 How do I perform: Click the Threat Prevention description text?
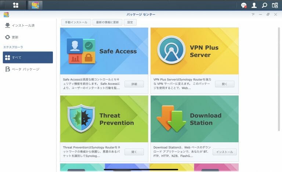click(92, 151)
